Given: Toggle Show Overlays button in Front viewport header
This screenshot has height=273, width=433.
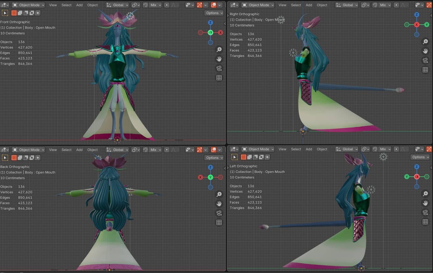Looking at the screenshot, I should (x=214, y=5).
